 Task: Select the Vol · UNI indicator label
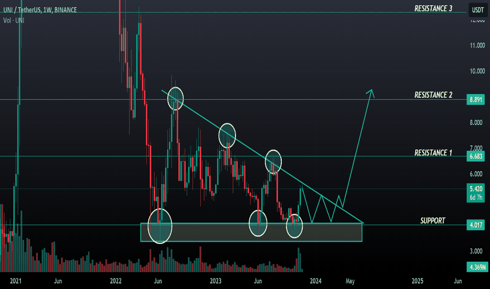(x=14, y=20)
